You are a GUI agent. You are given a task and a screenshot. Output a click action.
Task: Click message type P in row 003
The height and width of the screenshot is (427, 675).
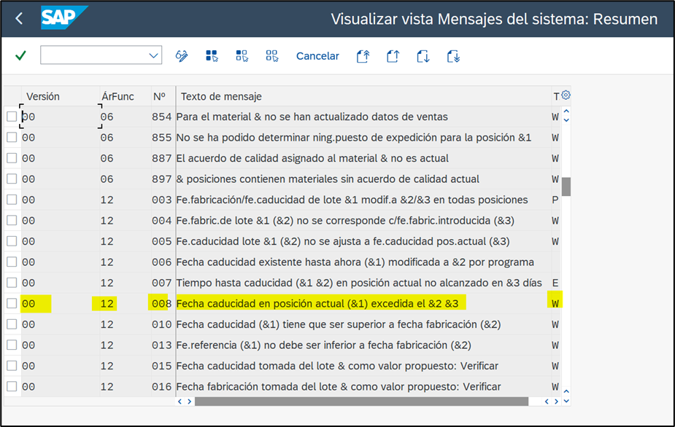555,200
